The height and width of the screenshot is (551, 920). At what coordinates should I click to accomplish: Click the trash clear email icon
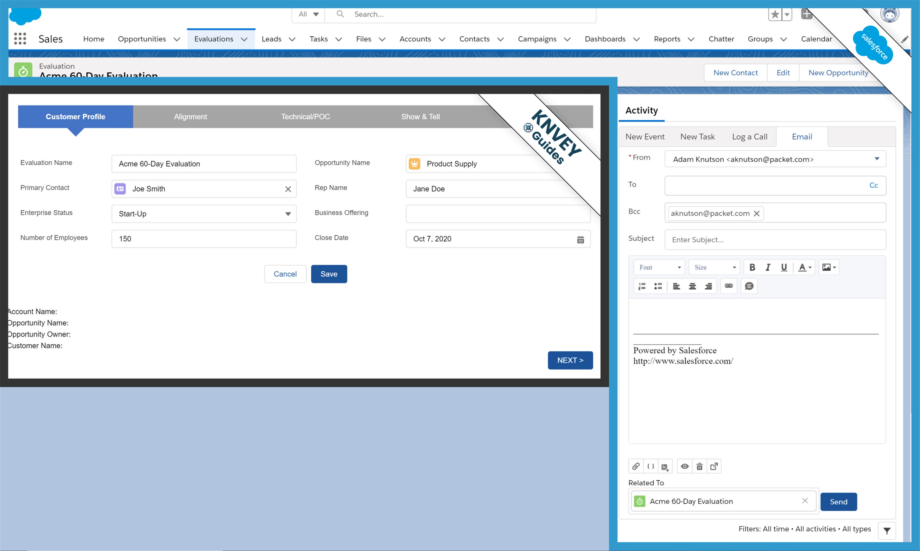[x=699, y=466]
